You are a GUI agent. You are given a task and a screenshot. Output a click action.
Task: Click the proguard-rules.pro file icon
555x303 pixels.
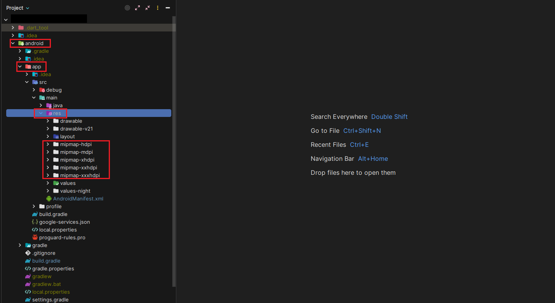(35, 237)
